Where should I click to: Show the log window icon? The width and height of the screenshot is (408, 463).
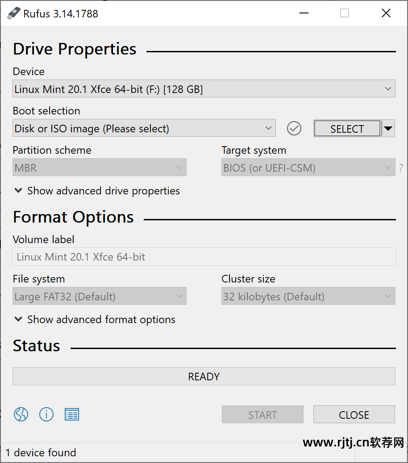tap(72, 414)
